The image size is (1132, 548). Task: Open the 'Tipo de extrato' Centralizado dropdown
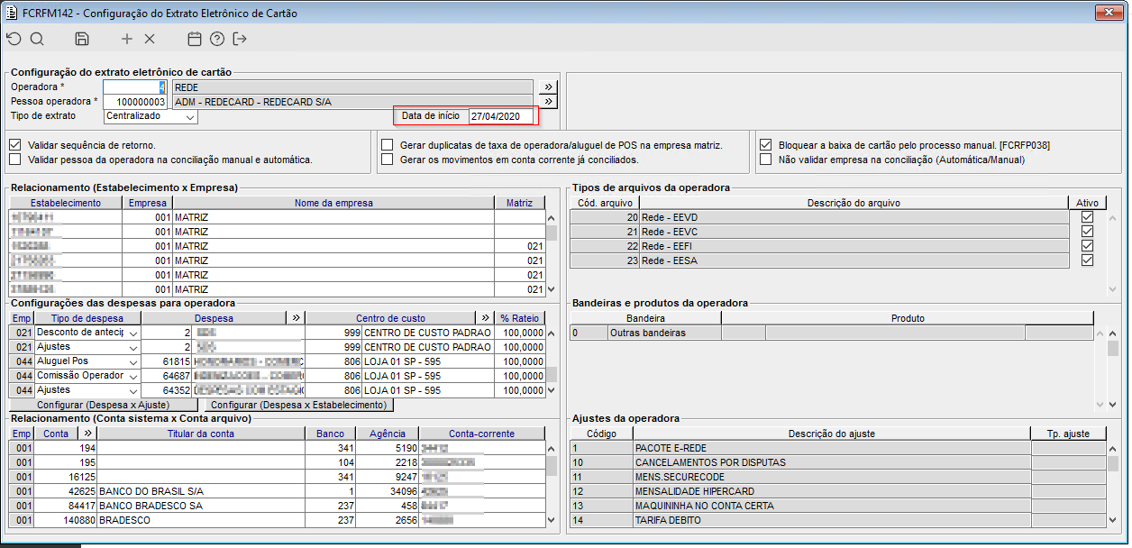[189, 117]
